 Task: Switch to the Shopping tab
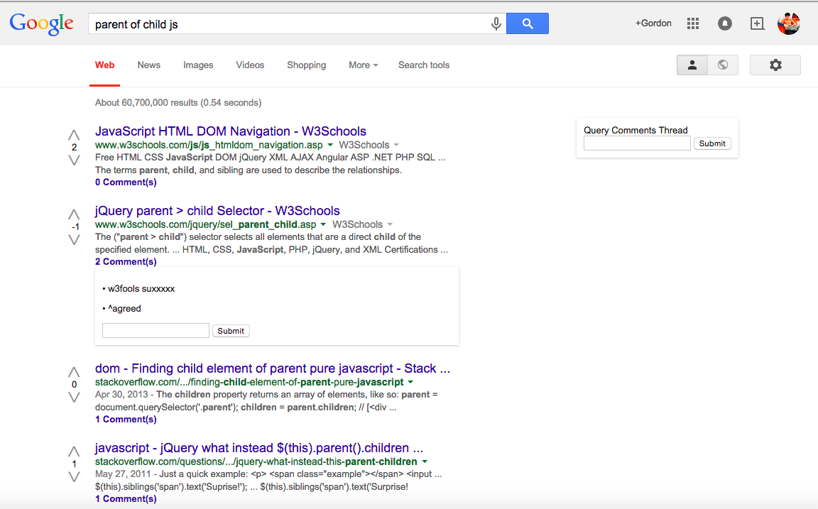pos(306,65)
